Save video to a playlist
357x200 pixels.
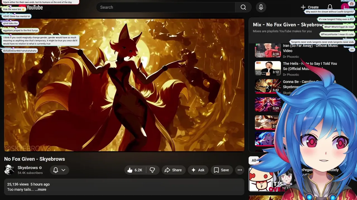[x=221, y=170]
